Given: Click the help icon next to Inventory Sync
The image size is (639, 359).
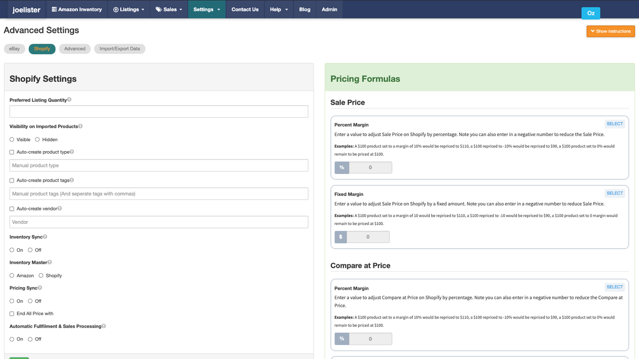Looking at the screenshot, I should coord(45,236).
